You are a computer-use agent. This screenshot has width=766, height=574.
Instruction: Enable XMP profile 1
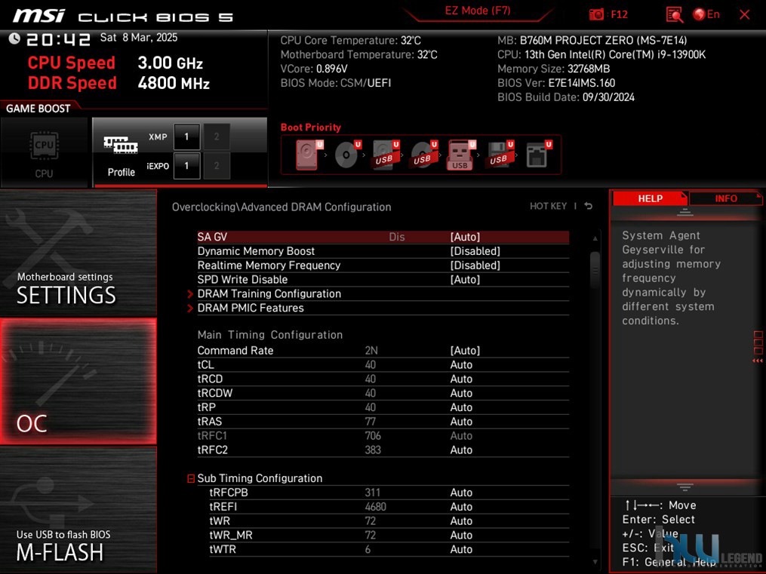point(186,137)
